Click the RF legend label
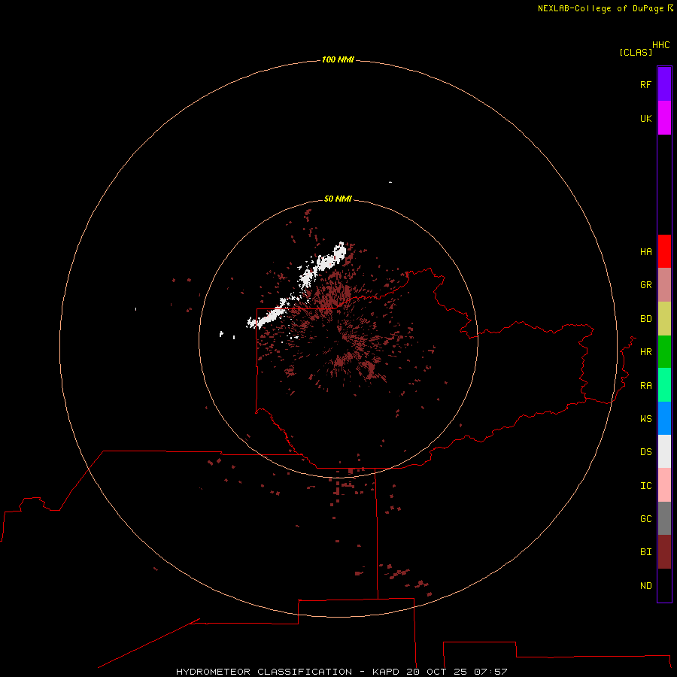 pos(645,84)
